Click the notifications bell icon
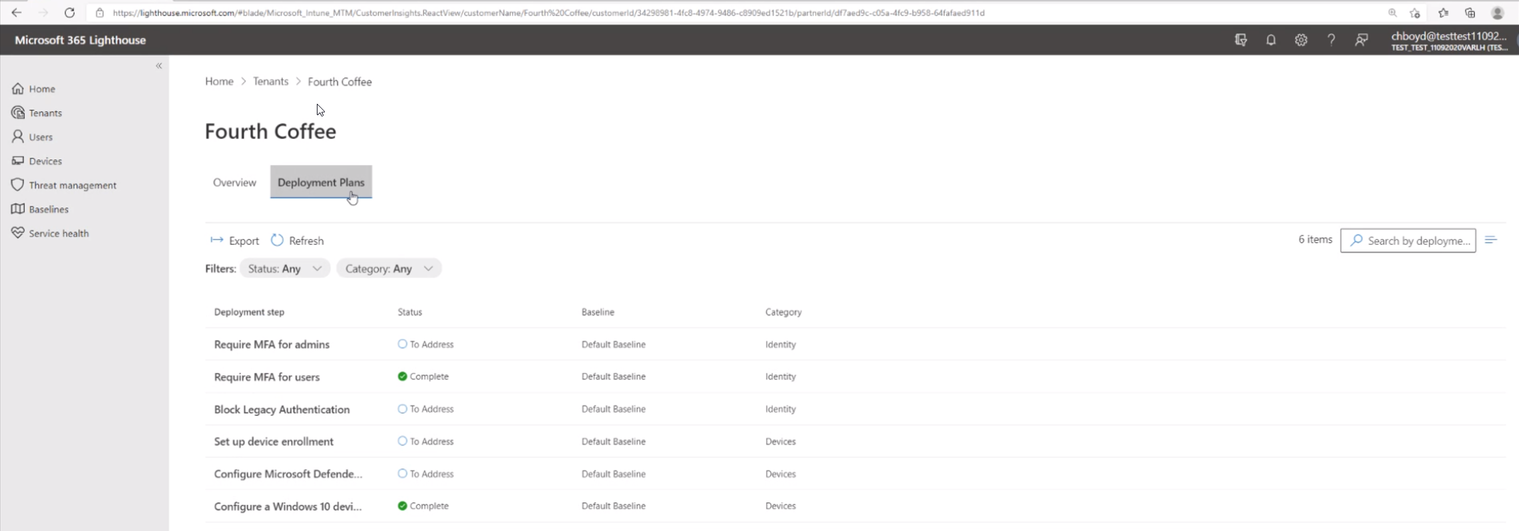Image resolution: width=1519 pixels, height=531 pixels. (1270, 40)
